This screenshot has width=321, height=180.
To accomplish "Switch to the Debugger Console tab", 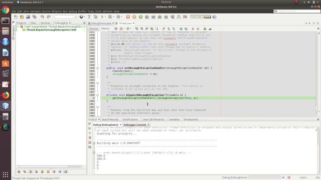I will (135, 124).
